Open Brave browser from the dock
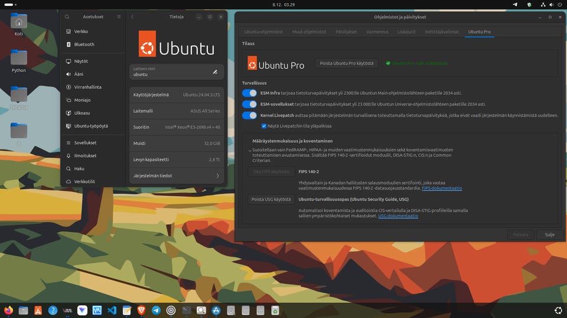This screenshot has width=567, height=318. tap(142, 310)
